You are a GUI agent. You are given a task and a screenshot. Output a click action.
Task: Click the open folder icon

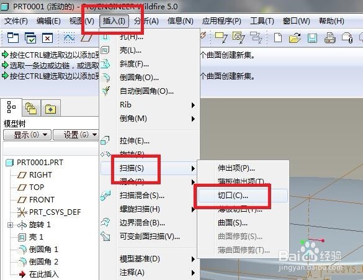[x=295, y=38]
